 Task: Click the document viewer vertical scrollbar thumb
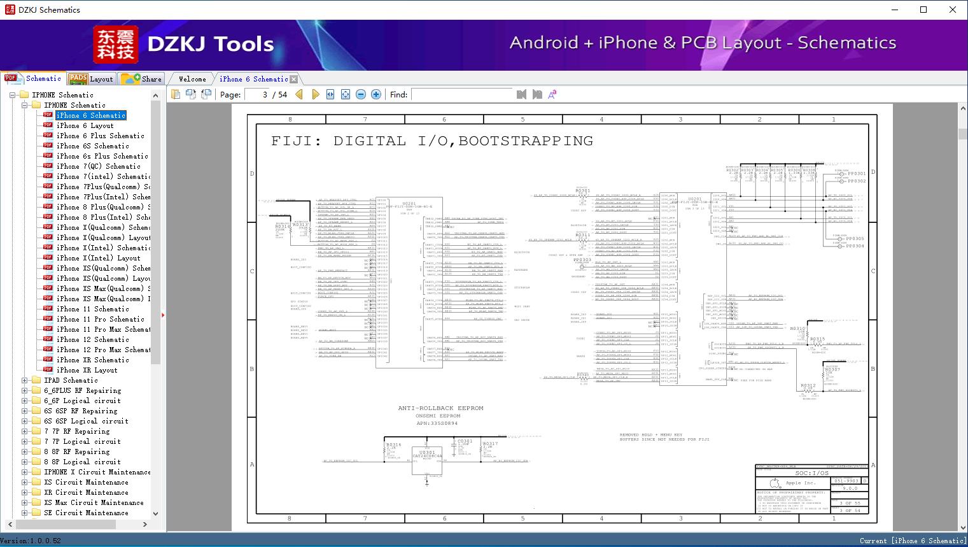962,134
